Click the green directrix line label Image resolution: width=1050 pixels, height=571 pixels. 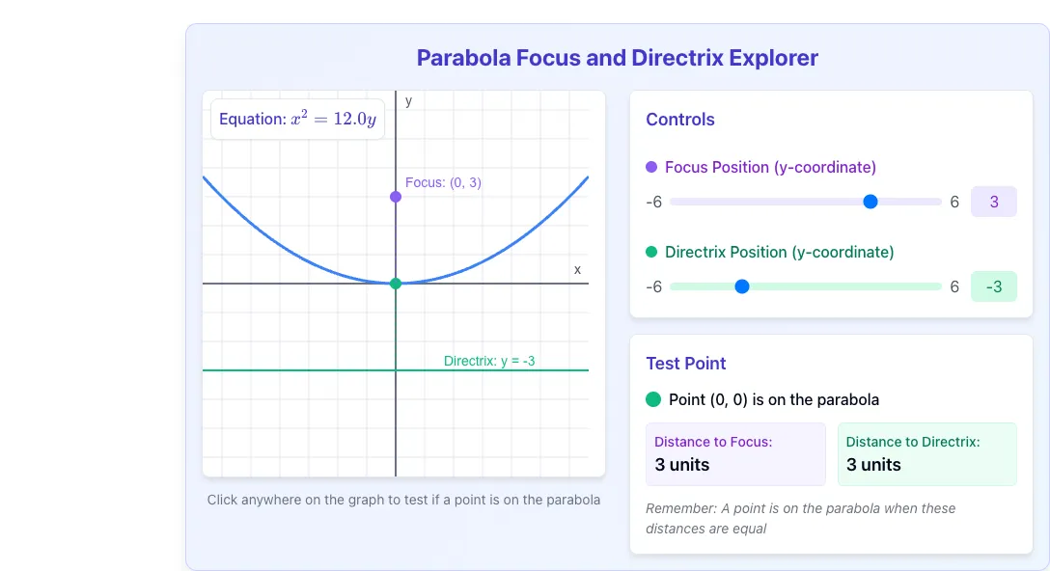point(489,361)
